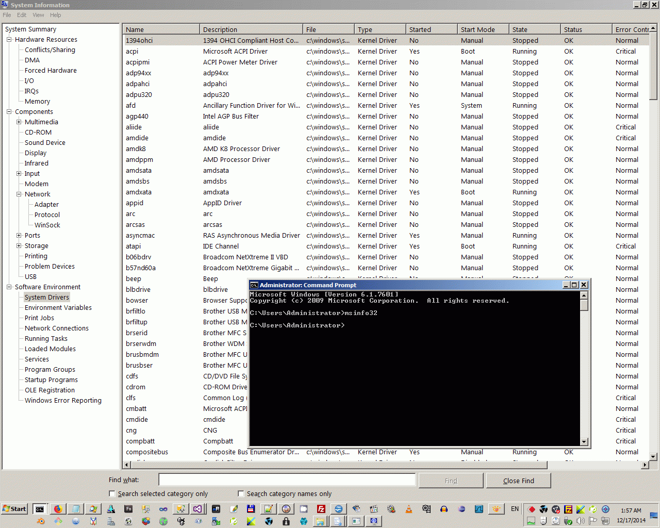Click the driver list scroll-down arrow
This screenshot has width=660, height=528.
click(x=653, y=456)
